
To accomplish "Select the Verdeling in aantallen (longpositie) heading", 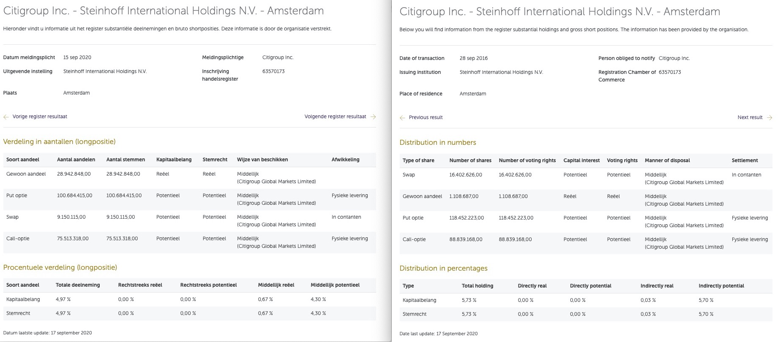I will (x=59, y=141).
